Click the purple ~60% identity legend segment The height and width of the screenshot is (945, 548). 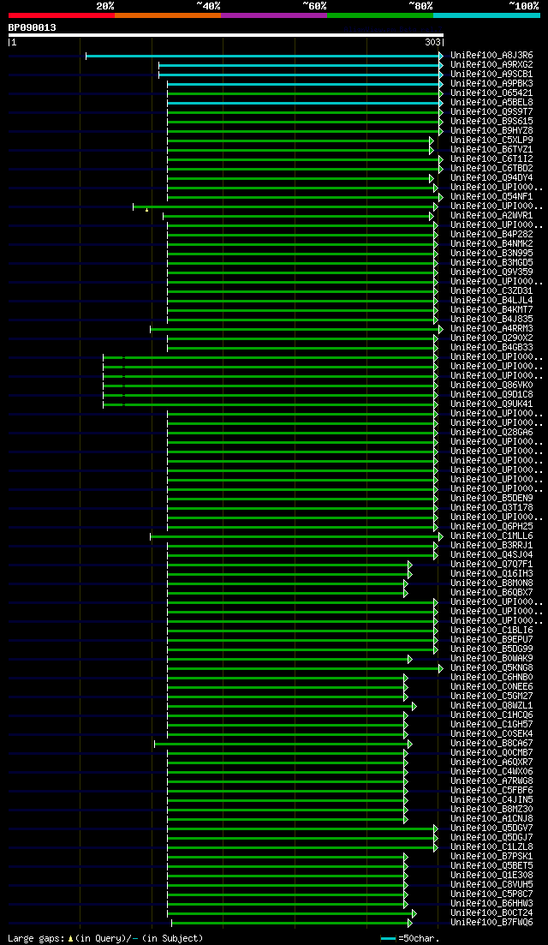coord(274,15)
